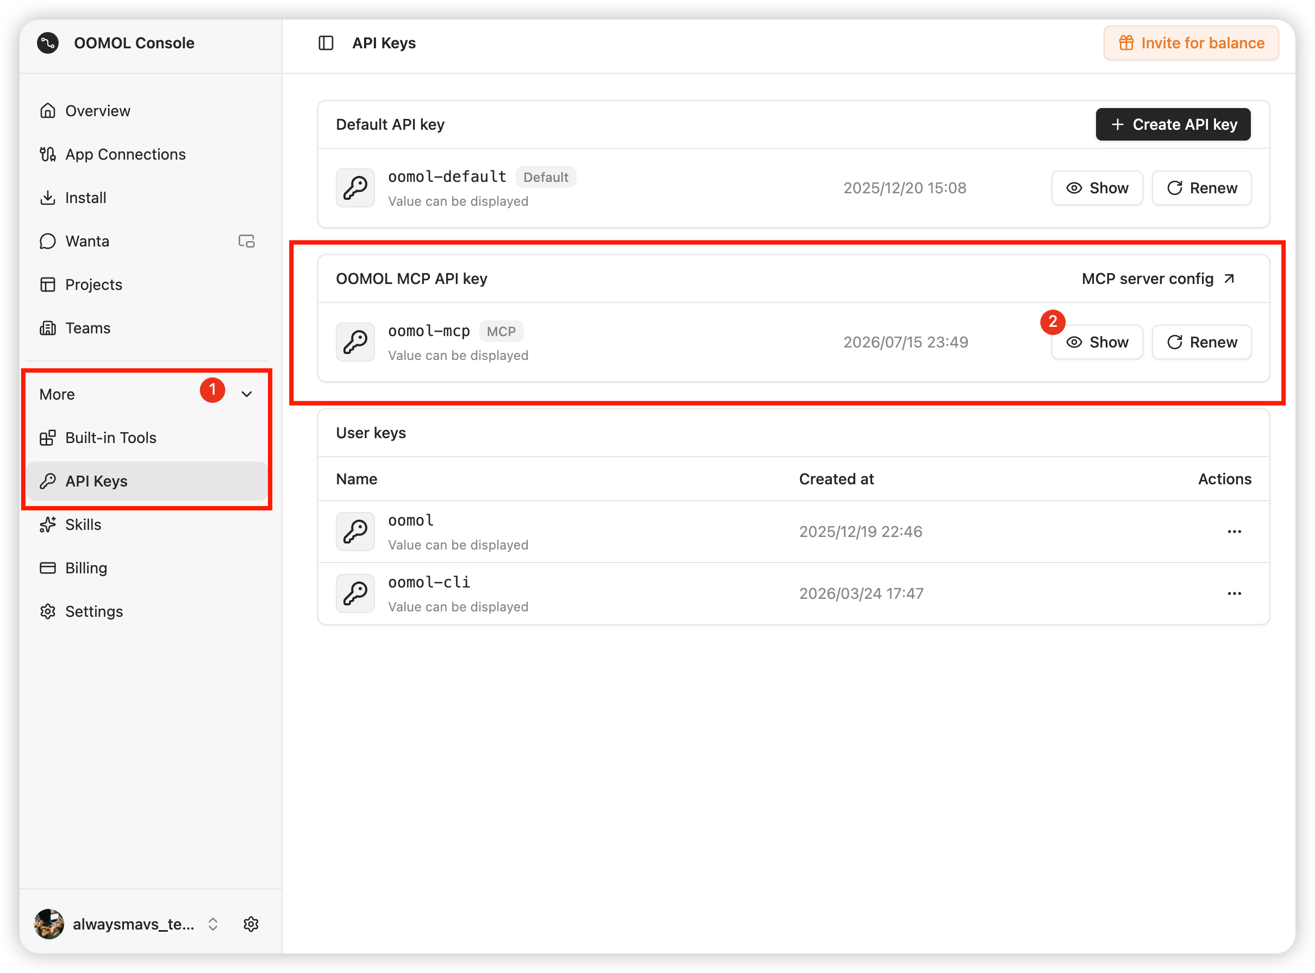Go to Billing
This screenshot has height=973, width=1315.
(147, 569)
